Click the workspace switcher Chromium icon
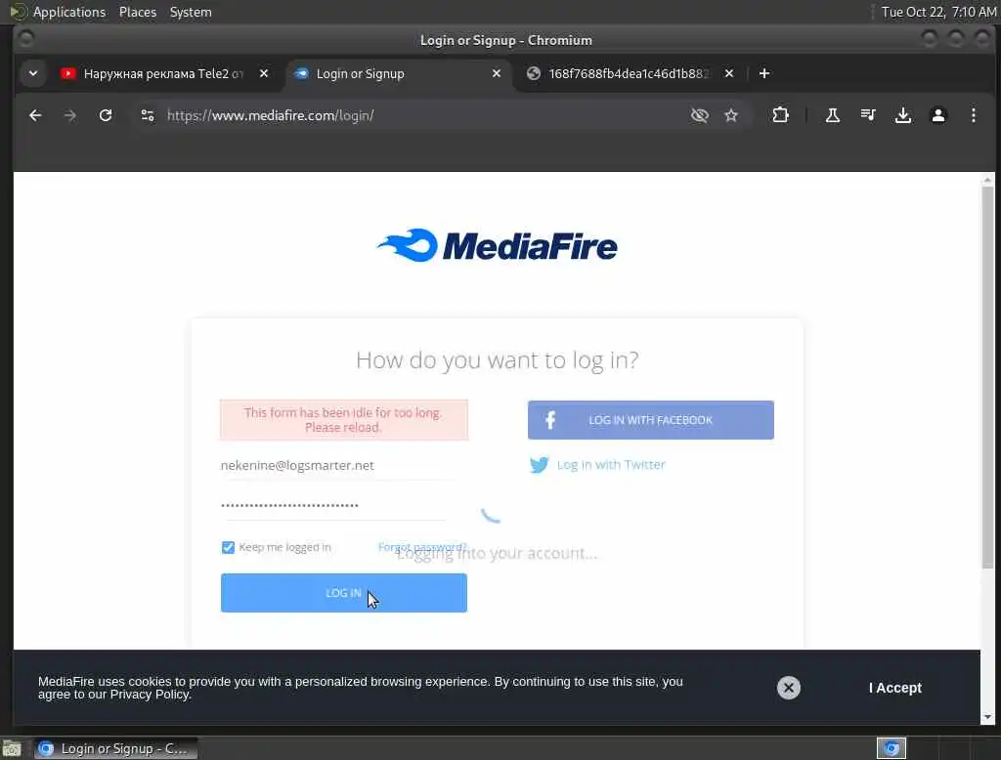The width and height of the screenshot is (1001, 760). coord(892,748)
